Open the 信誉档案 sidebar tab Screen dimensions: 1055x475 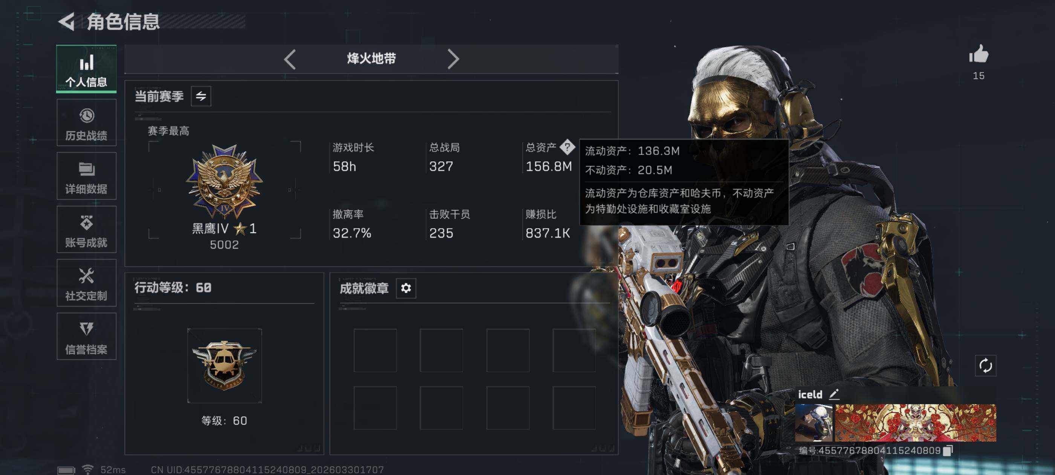[86, 336]
